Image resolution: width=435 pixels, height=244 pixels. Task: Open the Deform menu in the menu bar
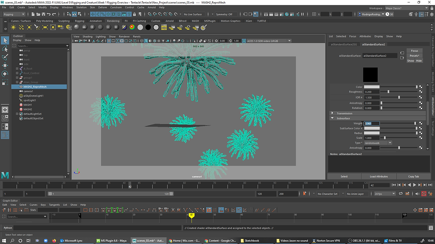pyautogui.click(x=102, y=8)
